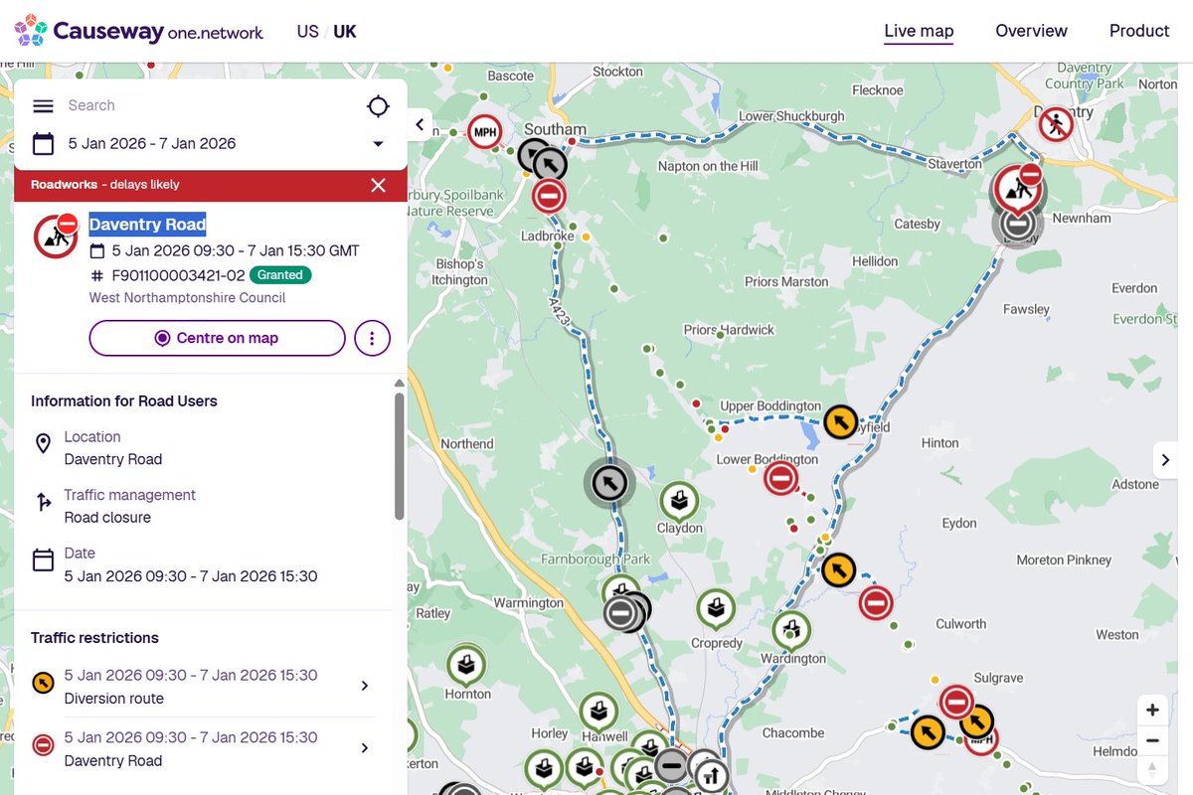Select the green obstruction marker near Cropredy

click(x=716, y=609)
